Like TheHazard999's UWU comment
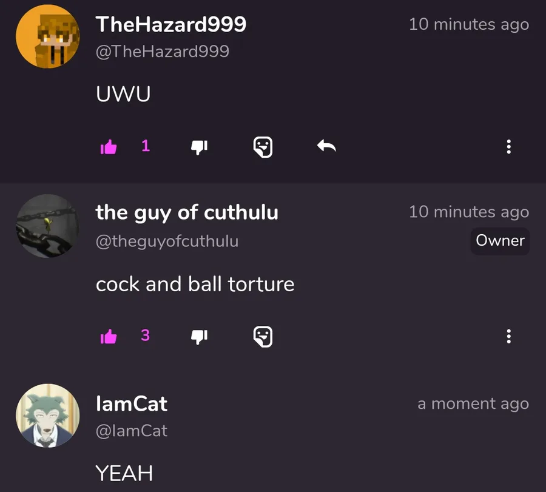Image resolution: width=546 pixels, height=492 pixels. [109, 147]
